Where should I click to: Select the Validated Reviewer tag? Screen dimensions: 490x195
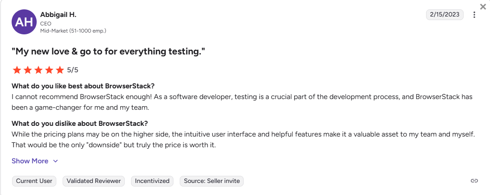(x=94, y=181)
